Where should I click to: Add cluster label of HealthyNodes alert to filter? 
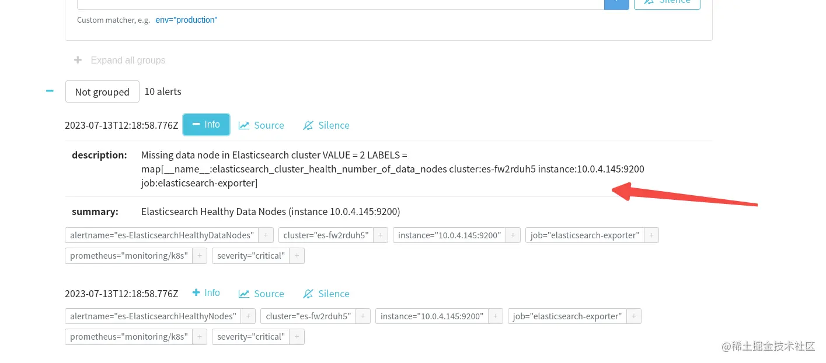(x=363, y=316)
